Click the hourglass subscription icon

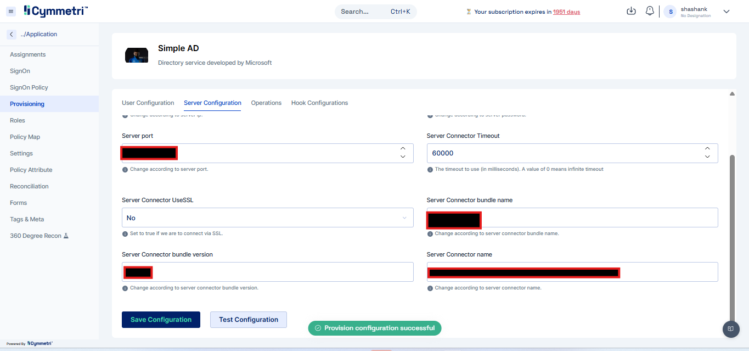tap(469, 12)
